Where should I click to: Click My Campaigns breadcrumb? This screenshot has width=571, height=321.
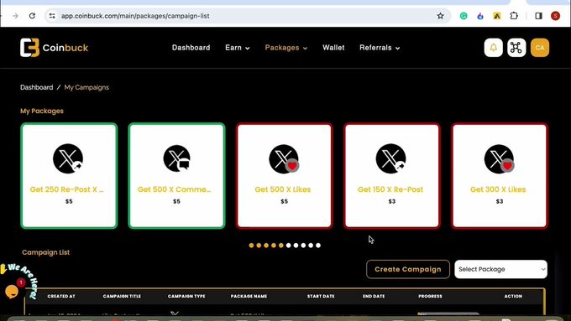(x=86, y=87)
